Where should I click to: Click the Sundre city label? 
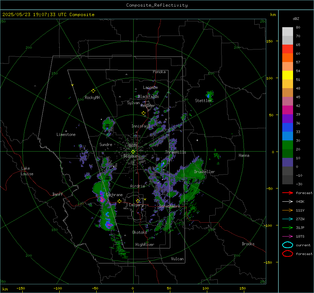[x=106, y=145]
